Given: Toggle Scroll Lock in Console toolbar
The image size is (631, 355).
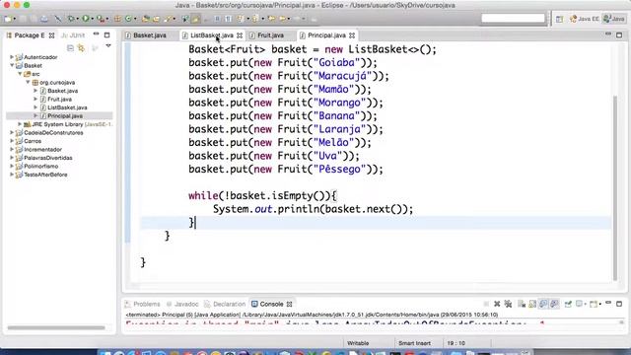Looking at the screenshot, I should point(532,304).
